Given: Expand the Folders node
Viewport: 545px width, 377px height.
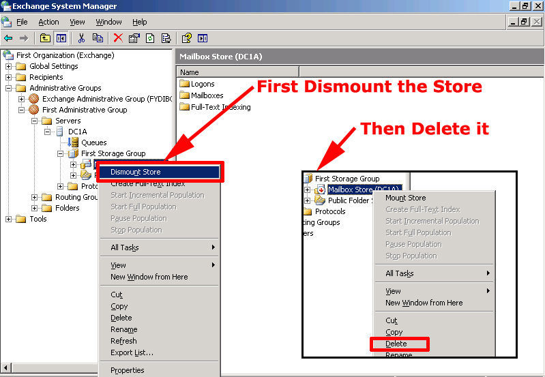Looking at the screenshot, I should coord(34,208).
